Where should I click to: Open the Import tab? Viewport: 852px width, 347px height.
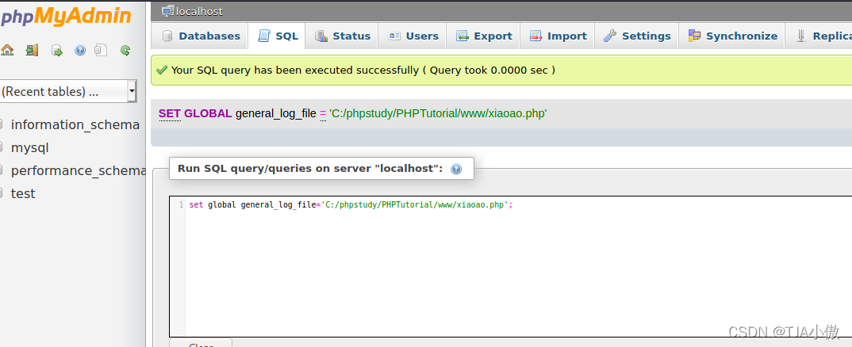point(558,36)
